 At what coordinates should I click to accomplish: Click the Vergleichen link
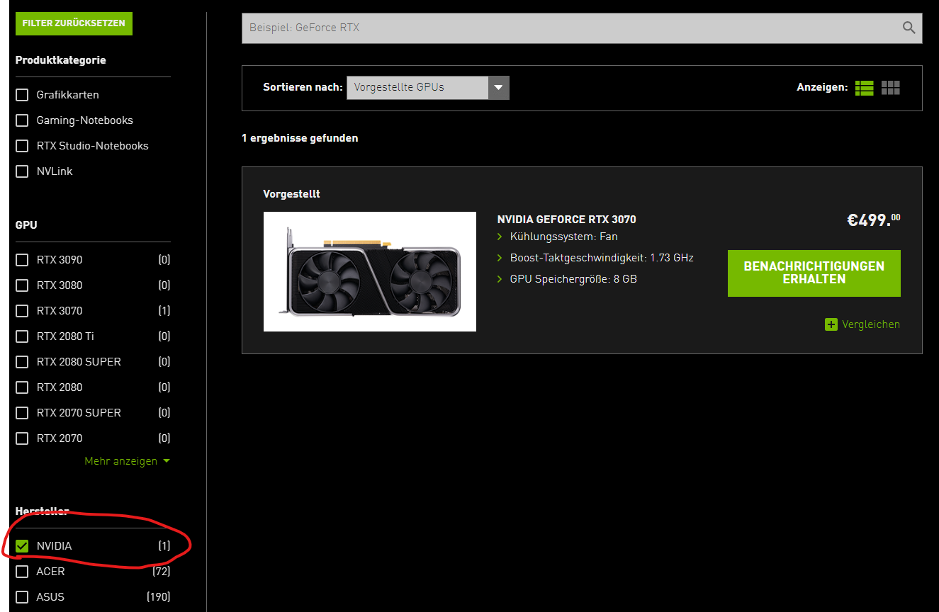[x=871, y=324]
